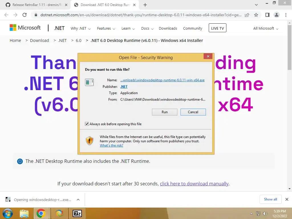Viewport: 292px width, 219px height.
Task: Show hidden system tray icons
Action: (251, 214)
